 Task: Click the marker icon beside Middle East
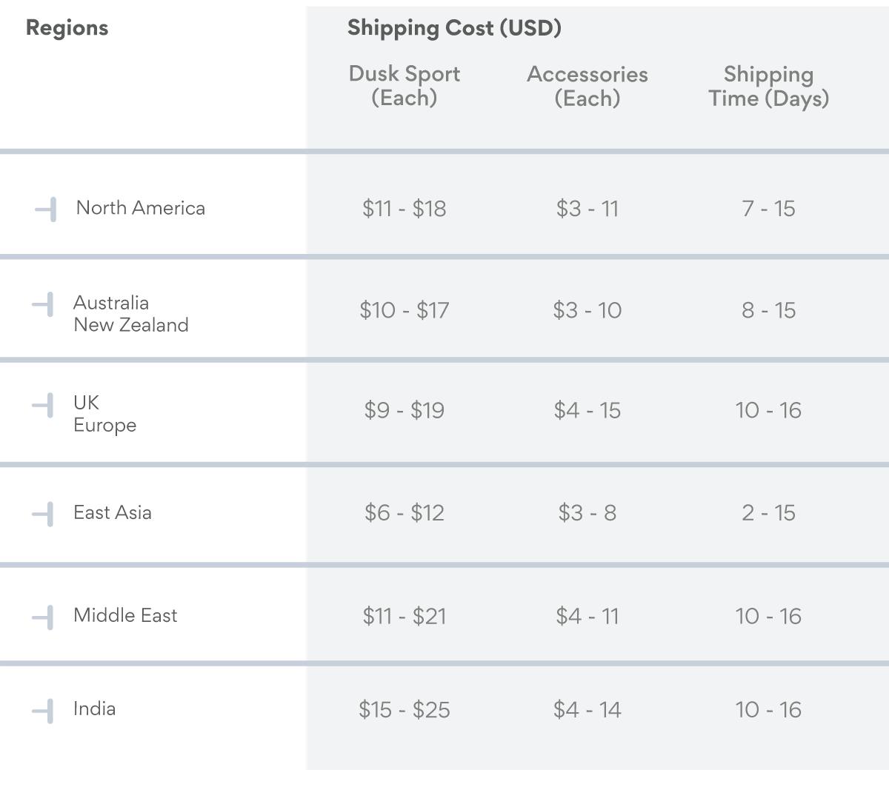(x=44, y=617)
